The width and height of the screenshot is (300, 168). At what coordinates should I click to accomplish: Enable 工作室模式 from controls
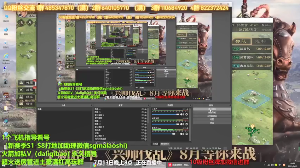click(212, 116)
